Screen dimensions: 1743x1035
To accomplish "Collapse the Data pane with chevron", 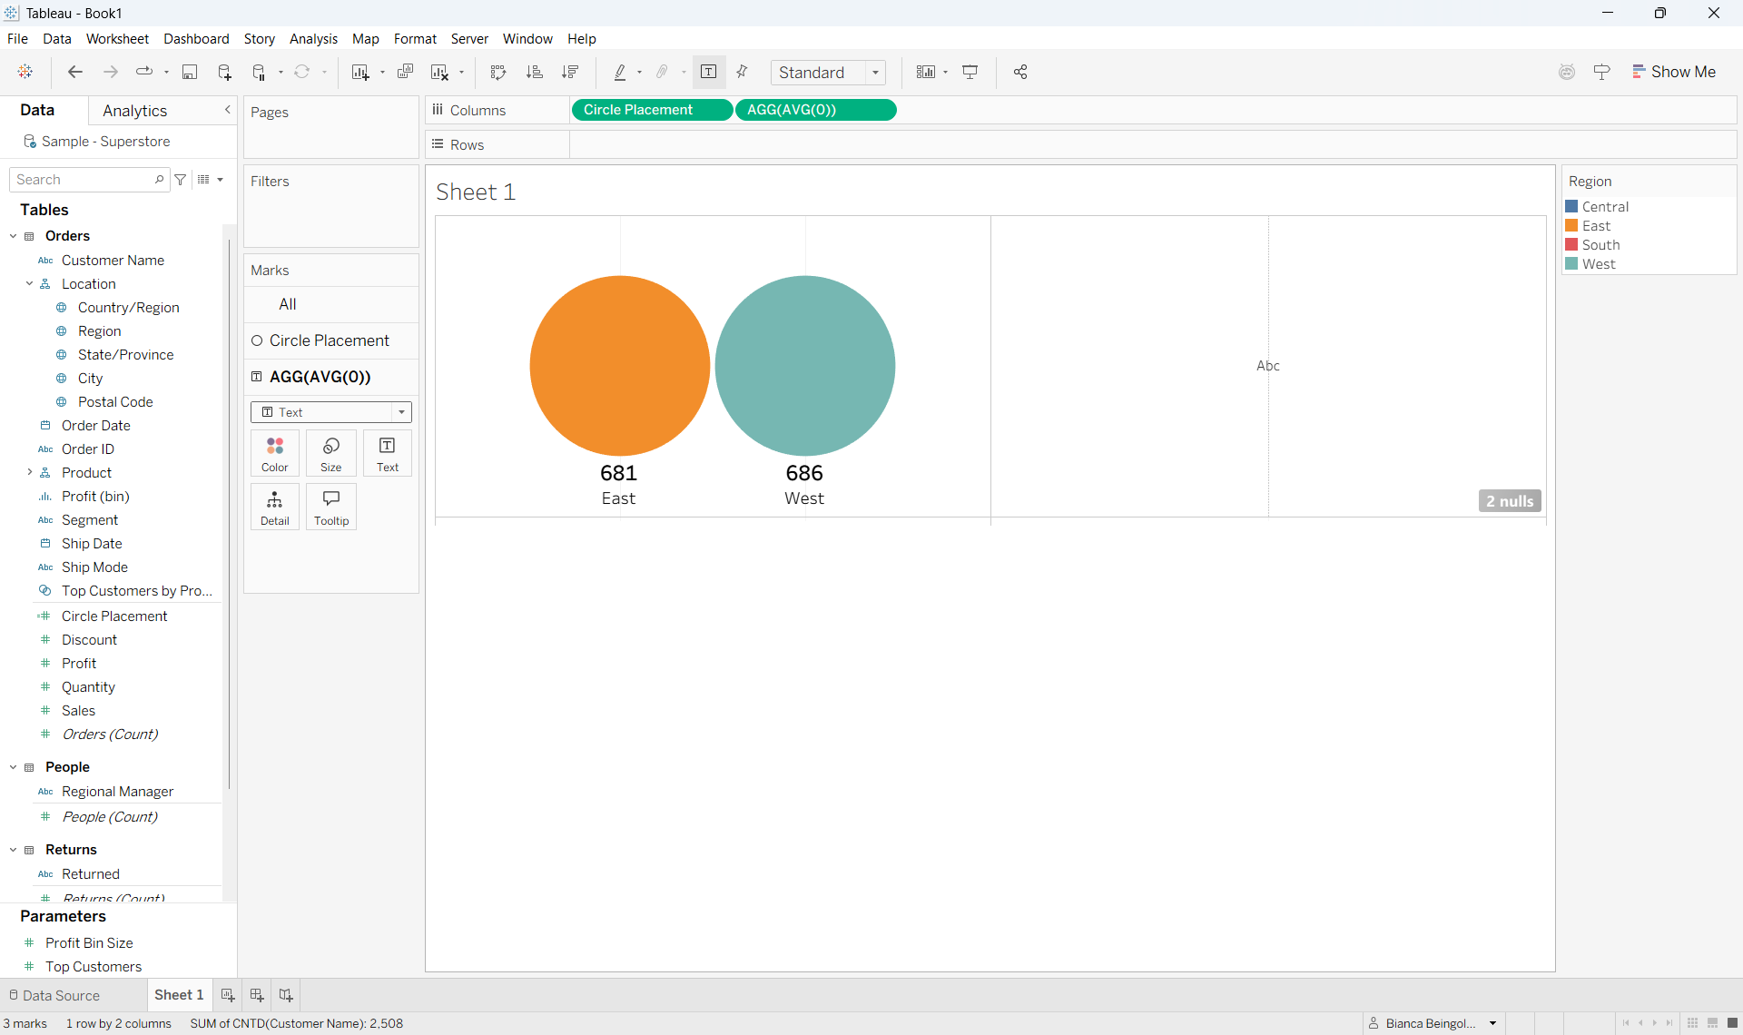I will point(227,110).
